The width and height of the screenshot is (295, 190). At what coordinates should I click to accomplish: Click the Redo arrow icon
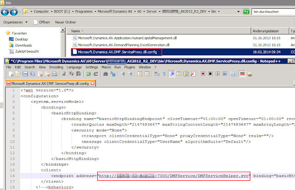(x=96, y=74)
